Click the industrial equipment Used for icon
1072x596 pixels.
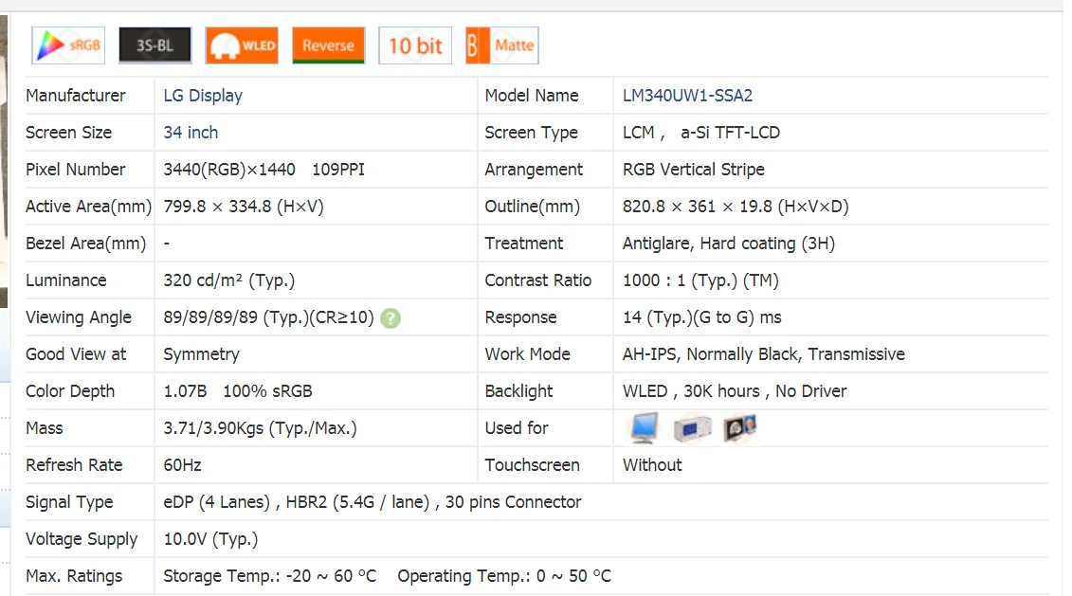click(692, 429)
